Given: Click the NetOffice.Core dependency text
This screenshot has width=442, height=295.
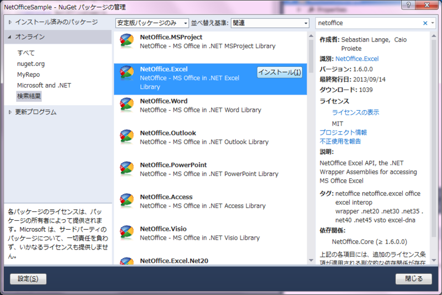Looking at the screenshot, I should pos(370,242).
